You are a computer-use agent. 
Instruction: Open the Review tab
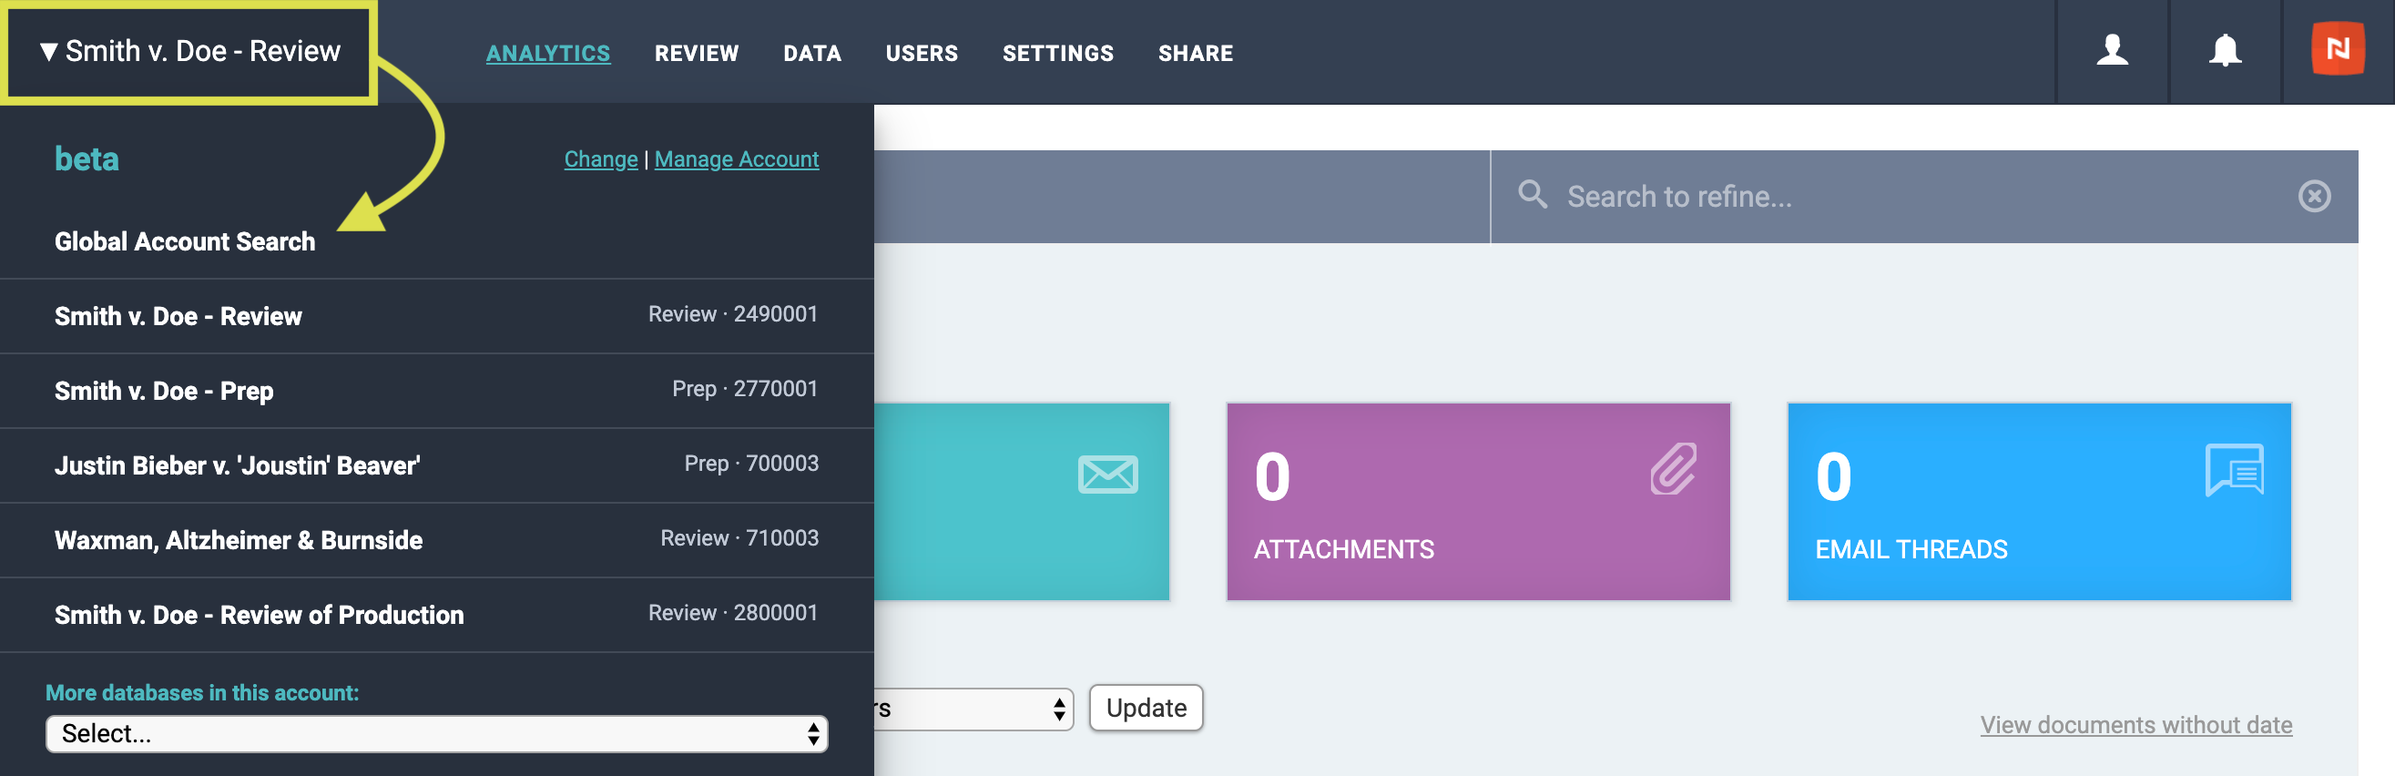[697, 53]
